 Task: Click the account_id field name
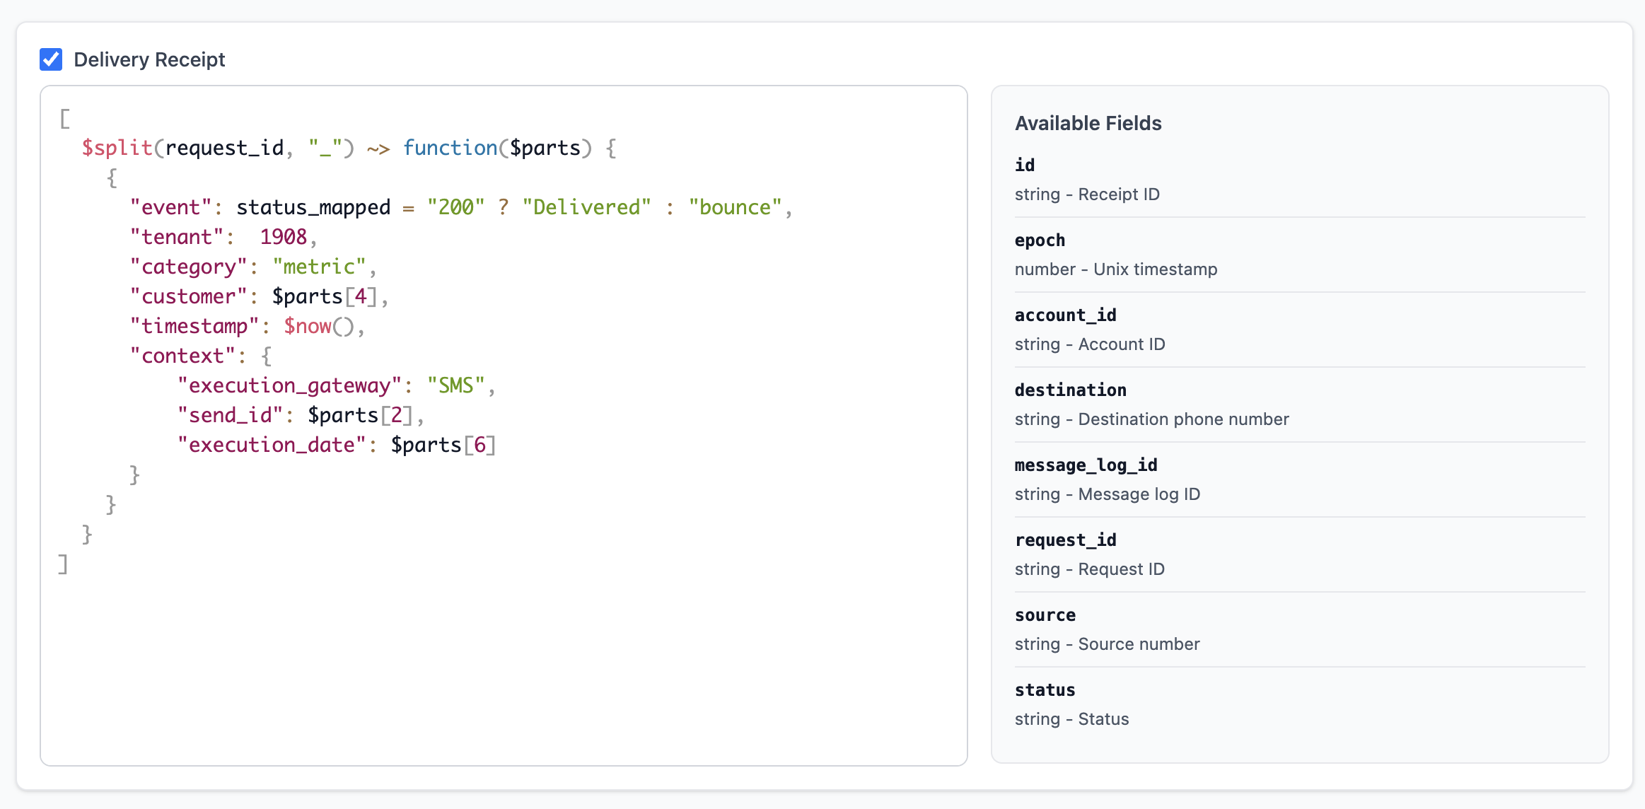pyautogui.click(x=1065, y=315)
